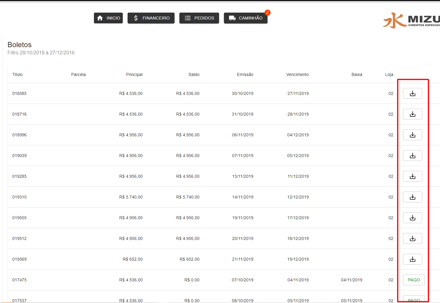Select titulo number 019285
440x303 pixels.
tap(19, 176)
